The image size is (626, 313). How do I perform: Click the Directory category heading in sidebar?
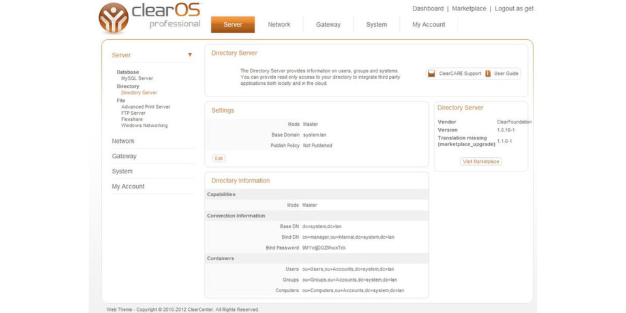coord(128,86)
